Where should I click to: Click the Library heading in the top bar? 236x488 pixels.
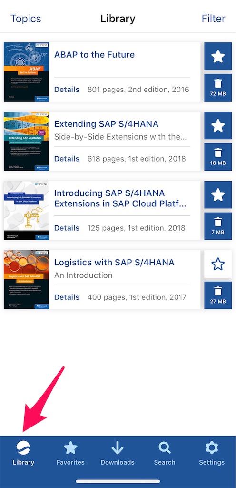point(118,19)
